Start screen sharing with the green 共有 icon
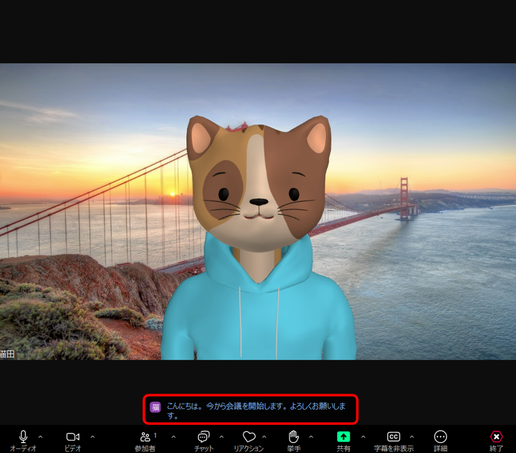This screenshot has height=453, width=516. click(343, 437)
